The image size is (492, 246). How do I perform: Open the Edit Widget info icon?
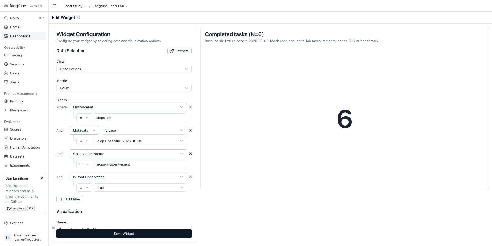point(79,17)
